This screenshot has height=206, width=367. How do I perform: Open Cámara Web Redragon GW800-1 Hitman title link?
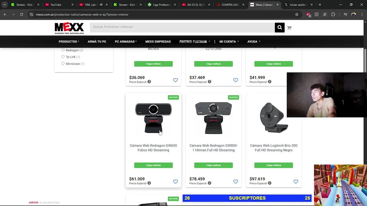tap(214, 148)
